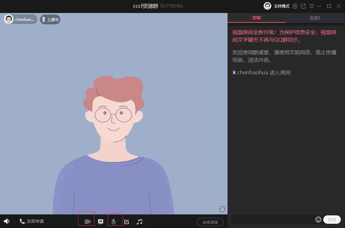Click the screen share icon
Image resolution: width=345 pixels, height=228 pixels.
(101, 222)
